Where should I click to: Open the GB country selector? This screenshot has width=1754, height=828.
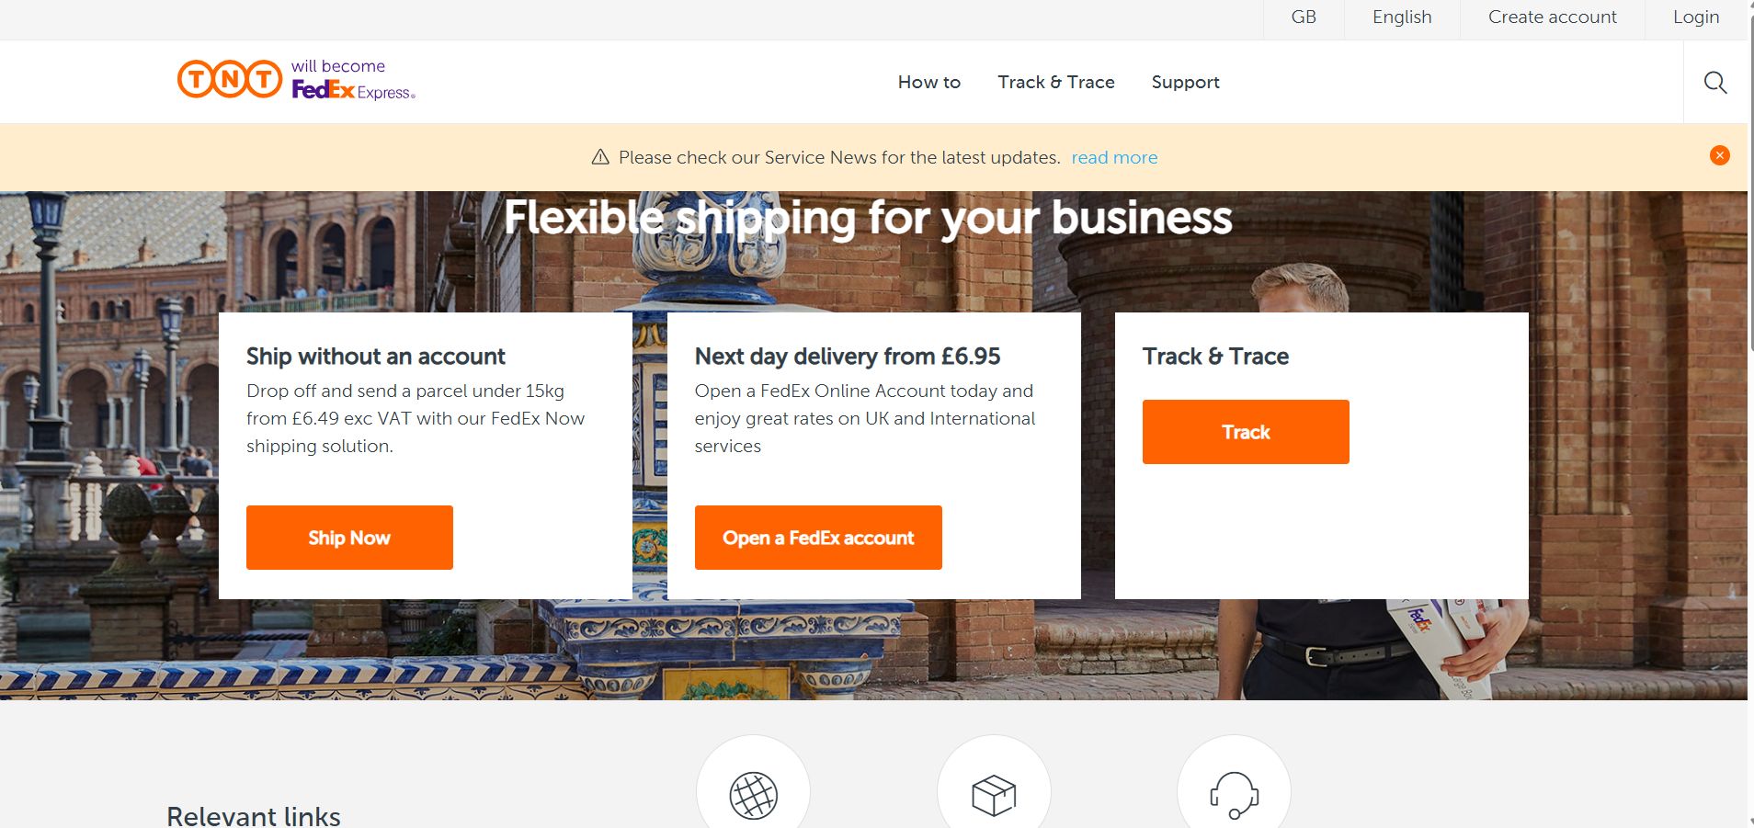1303,17
